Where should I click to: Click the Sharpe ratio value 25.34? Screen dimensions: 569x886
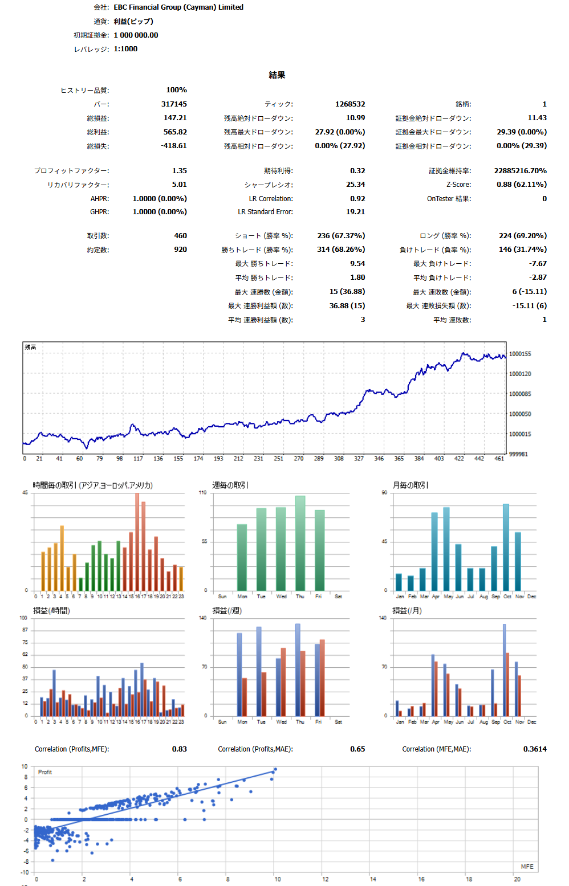(x=355, y=185)
